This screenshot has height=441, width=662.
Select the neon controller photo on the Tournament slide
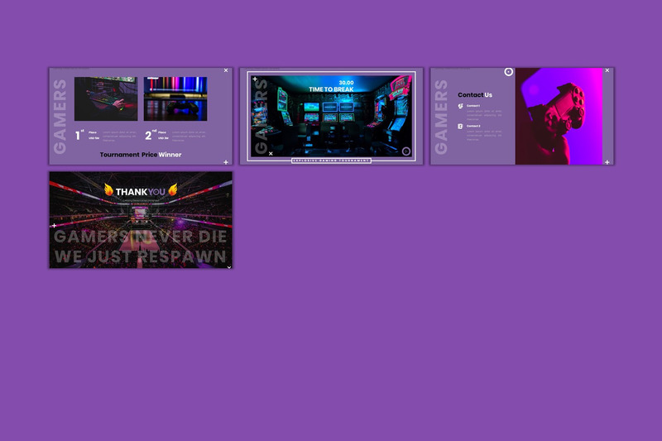click(175, 98)
